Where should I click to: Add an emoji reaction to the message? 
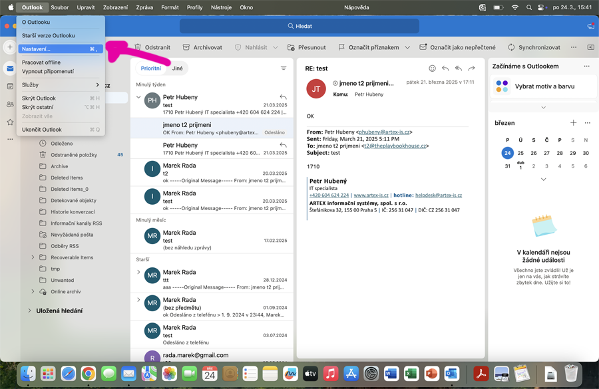(x=432, y=68)
